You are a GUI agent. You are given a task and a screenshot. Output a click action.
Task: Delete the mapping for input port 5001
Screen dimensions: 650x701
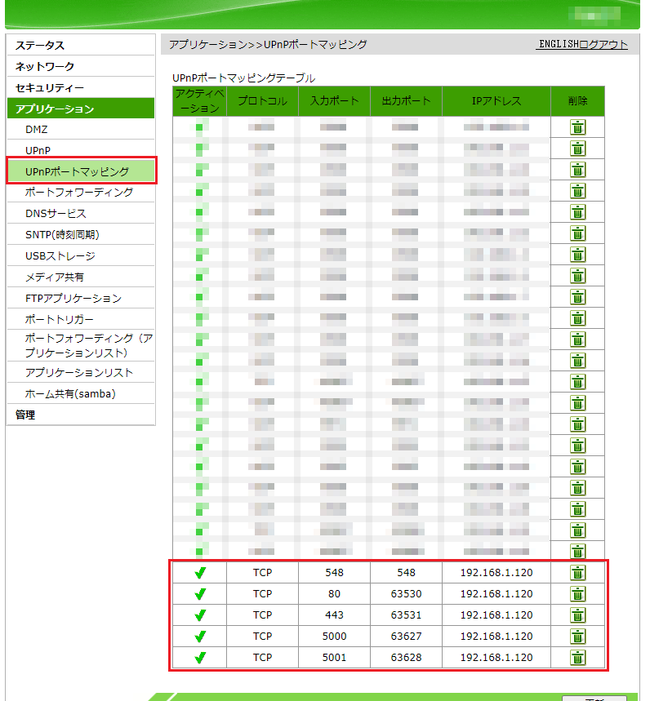(x=577, y=658)
